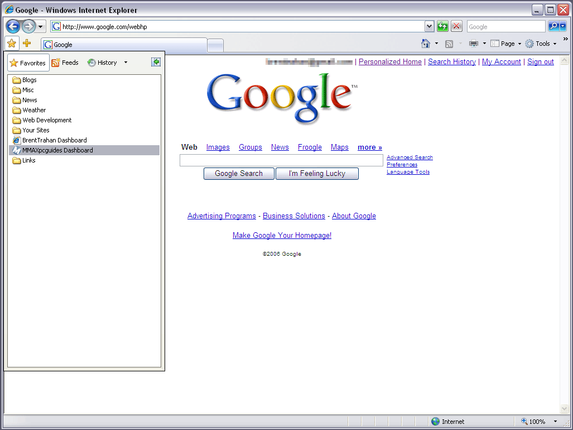The width and height of the screenshot is (573, 430).
Task: Pin the Favorites Center with green arrow
Action: (x=156, y=63)
